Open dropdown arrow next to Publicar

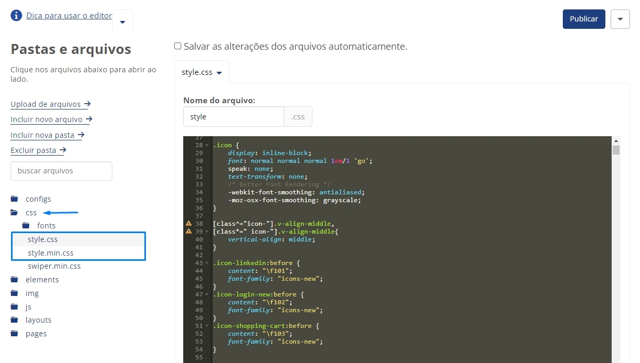620,19
